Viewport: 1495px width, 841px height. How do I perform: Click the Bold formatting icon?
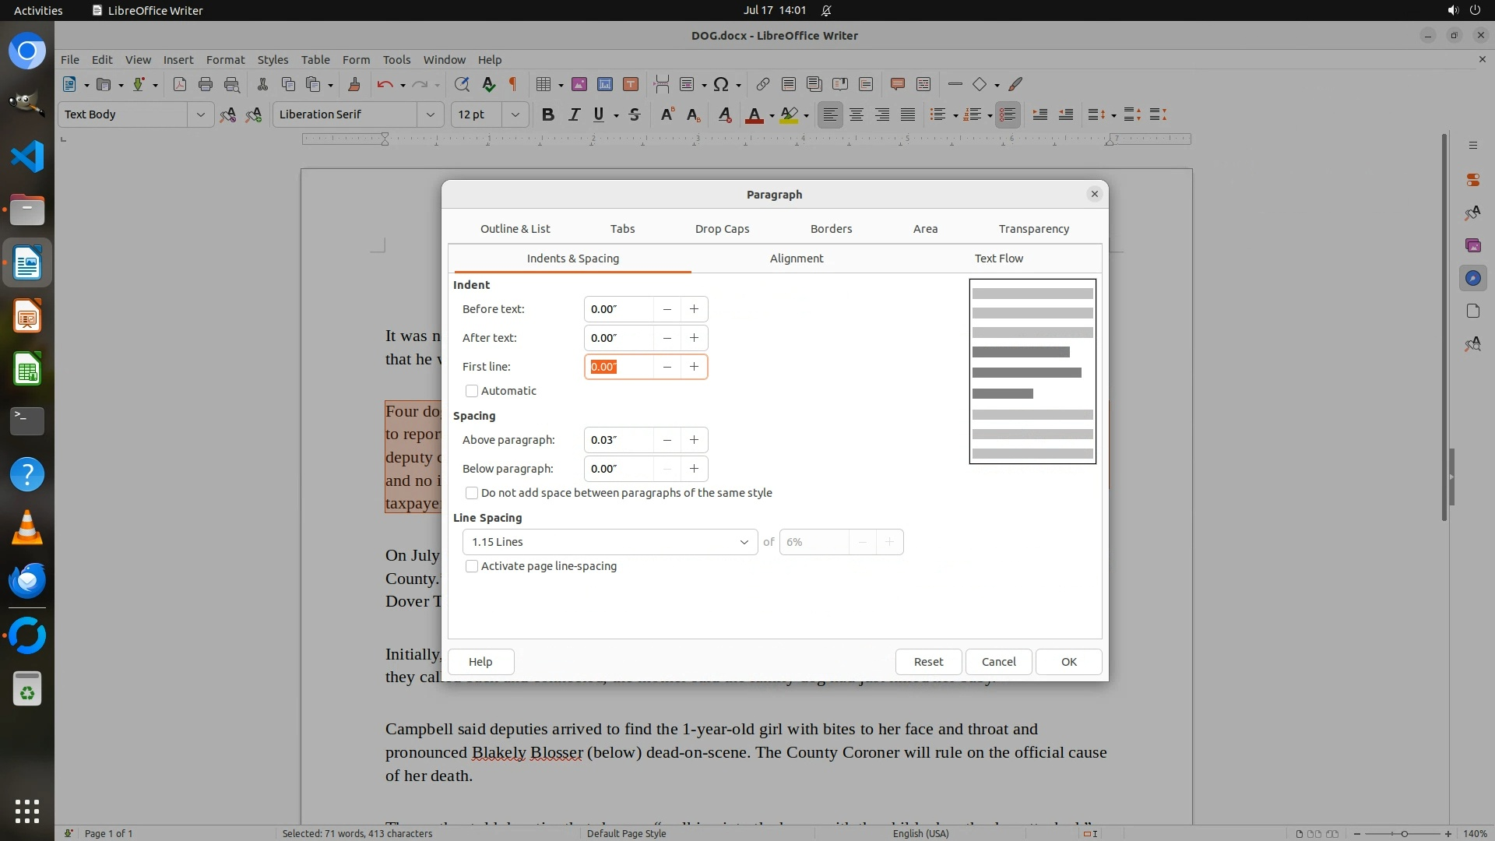point(547,114)
